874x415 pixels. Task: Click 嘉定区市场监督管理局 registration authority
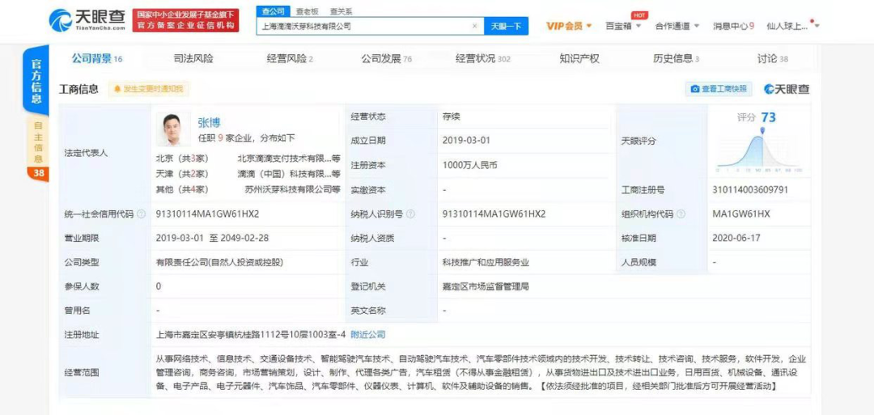[x=486, y=286]
